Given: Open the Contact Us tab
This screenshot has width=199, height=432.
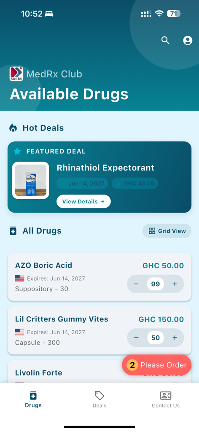Looking at the screenshot, I should pyautogui.click(x=166, y=400).
